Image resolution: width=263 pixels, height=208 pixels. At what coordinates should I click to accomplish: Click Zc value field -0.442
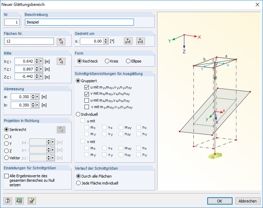25,76
